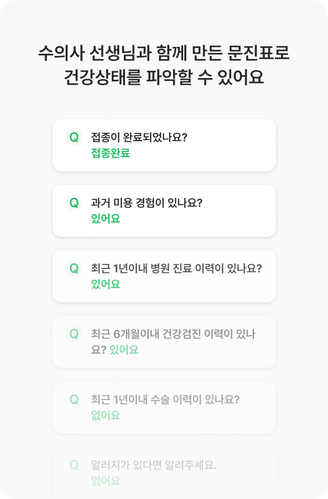Click the heading line 건강상태를 파악할 수 있어요
This screenshot has width=328, height=499.
[x=164, y=77]
